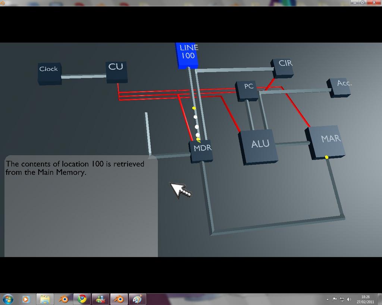Click the MDR register block
382x305 pixels.
point(201,151)
